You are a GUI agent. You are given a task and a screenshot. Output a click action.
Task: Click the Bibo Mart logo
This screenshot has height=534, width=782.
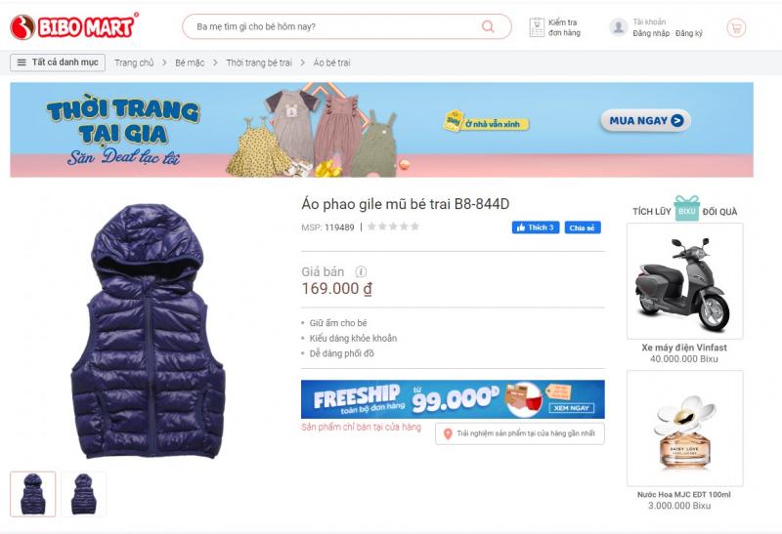[74, 26]
